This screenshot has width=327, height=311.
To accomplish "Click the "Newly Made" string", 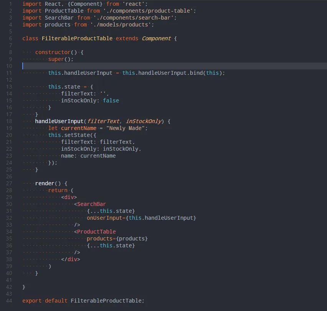I will pos(126,128).
